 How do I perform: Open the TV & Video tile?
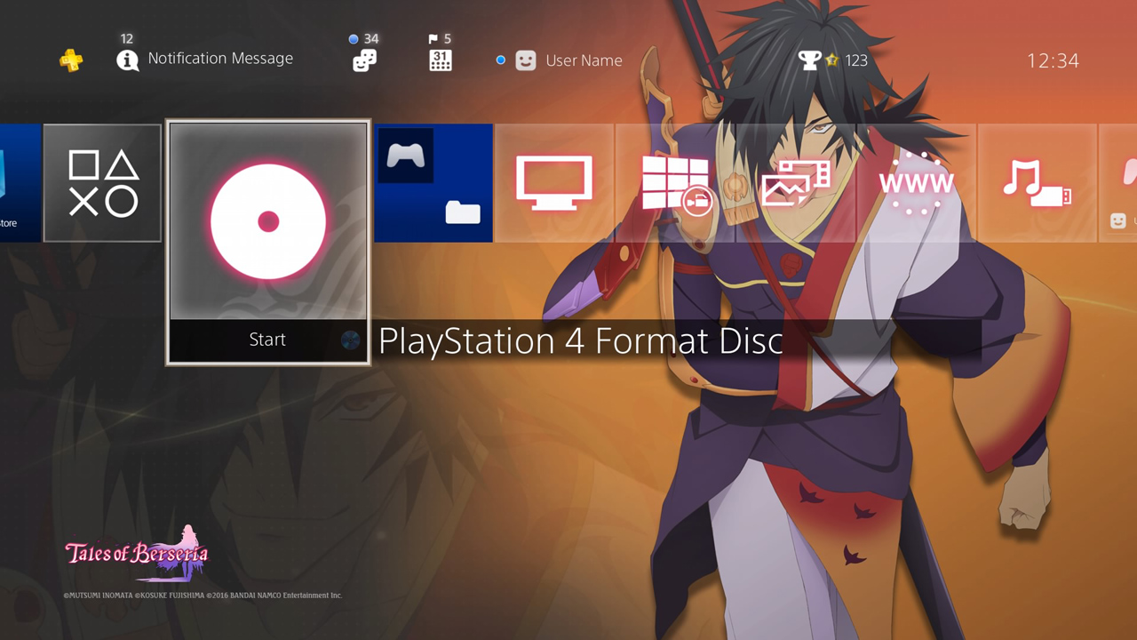(554, 183)
